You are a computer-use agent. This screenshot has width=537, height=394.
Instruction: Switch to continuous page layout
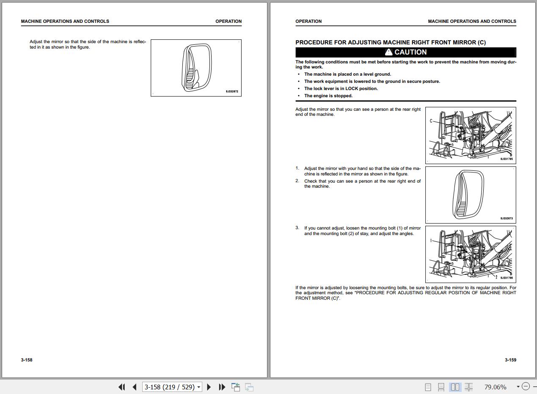[x=441, y=387]
